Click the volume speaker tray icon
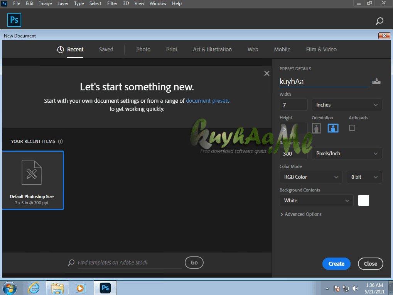Image resolution: width=393 pixels, height=295 pixels. click(355, 288)
